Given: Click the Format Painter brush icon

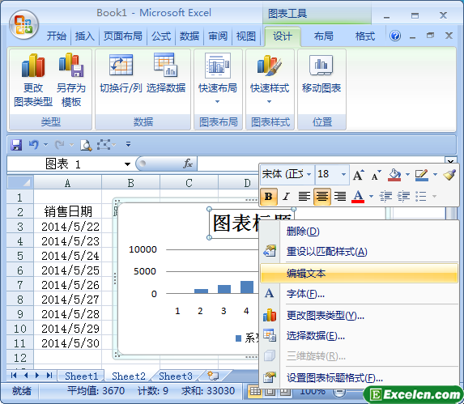Looking at the screenshot, I should pyautogui.click(x=449, y=175).
